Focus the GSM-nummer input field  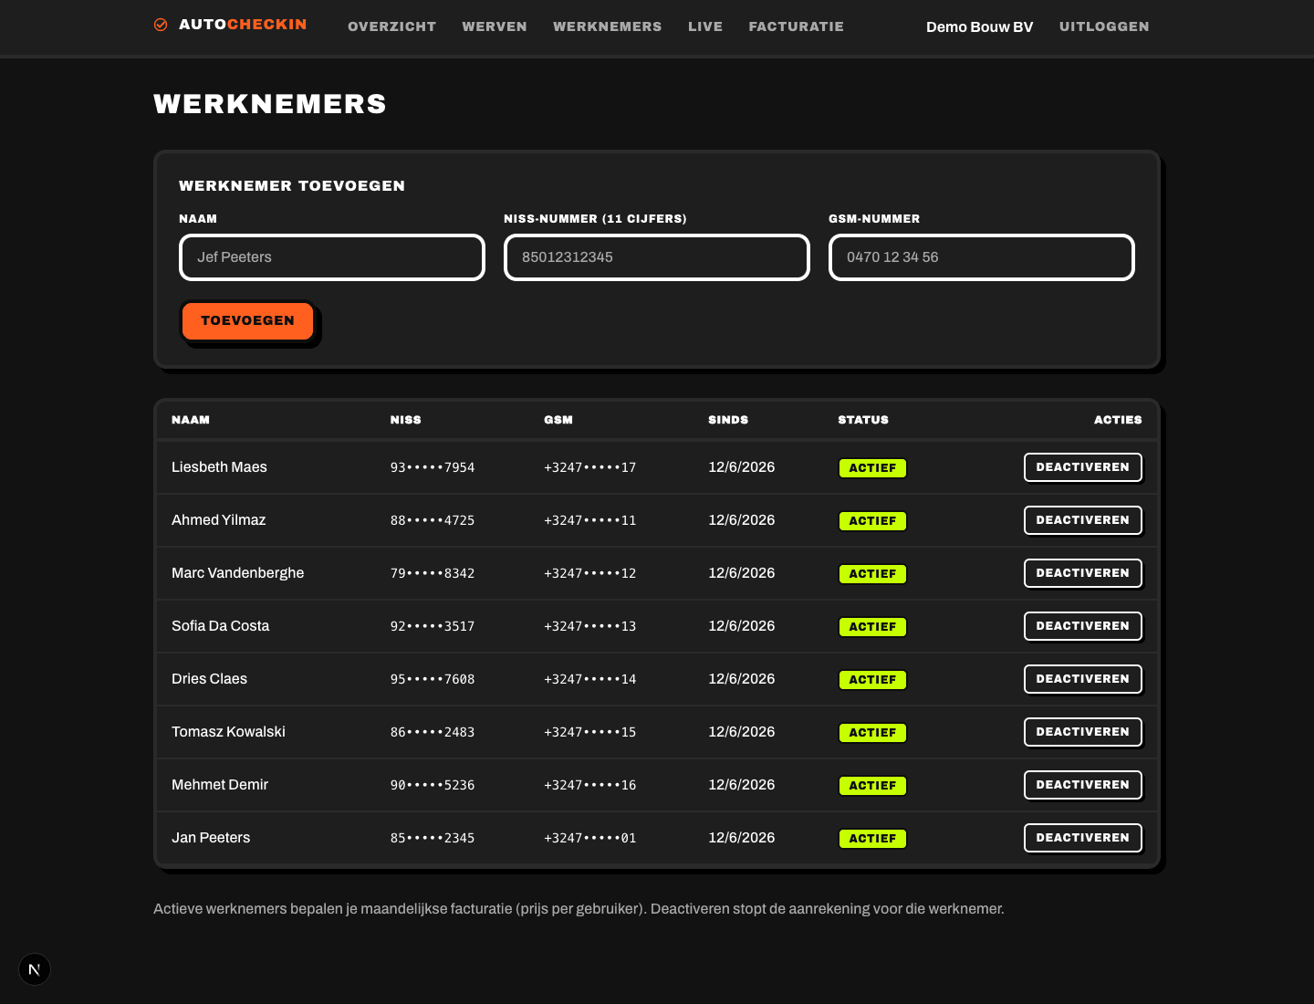click(982, 257)
